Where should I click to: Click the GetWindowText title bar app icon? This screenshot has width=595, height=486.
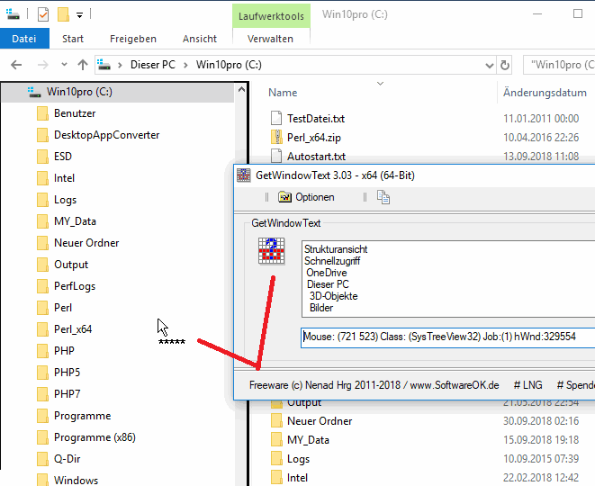point(244,175)
